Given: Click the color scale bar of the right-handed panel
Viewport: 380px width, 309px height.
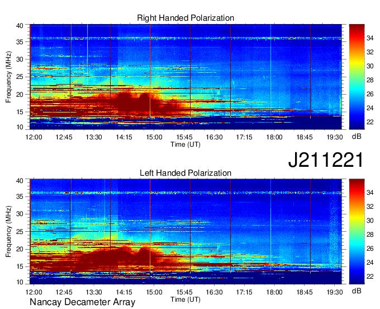Looking at the screenshot, I should (x=357, y=77).
